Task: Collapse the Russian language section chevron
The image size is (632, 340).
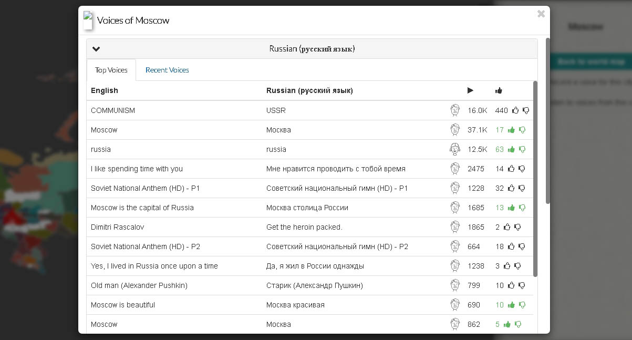Action: click(96, 49)
